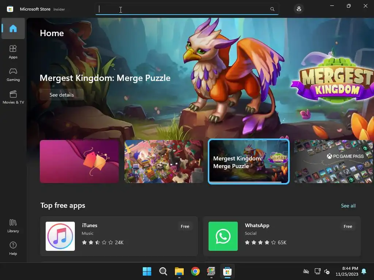Click the Music category under iTunes
This screenshot has width=374, height=280.
(88, 233)
